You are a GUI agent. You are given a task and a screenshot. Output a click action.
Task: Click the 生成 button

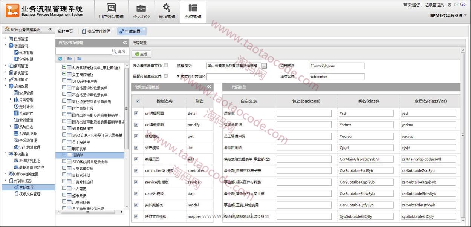141,54
